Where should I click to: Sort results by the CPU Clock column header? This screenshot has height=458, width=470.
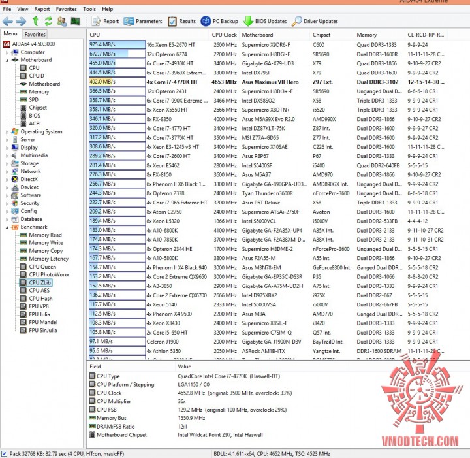coord(224,35)
